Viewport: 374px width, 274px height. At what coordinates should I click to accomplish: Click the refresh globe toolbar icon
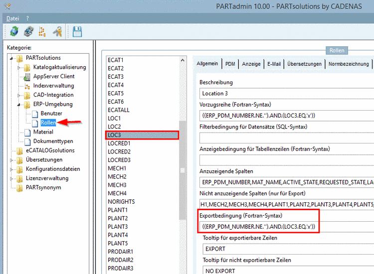tap(14, 32)
